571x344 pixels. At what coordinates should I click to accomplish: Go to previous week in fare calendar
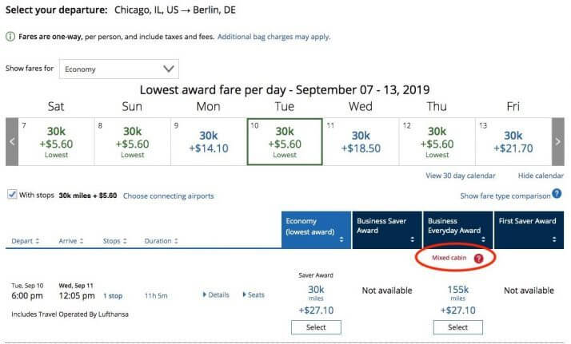[x=12, y=142]
